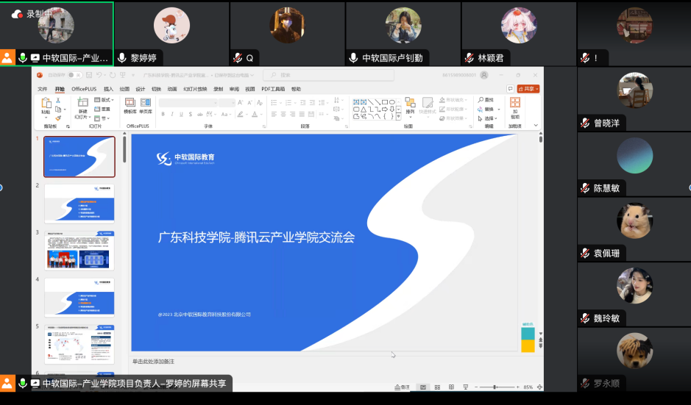Select the triangle shape in gallery
691x405 pixels.
point(364,110)
